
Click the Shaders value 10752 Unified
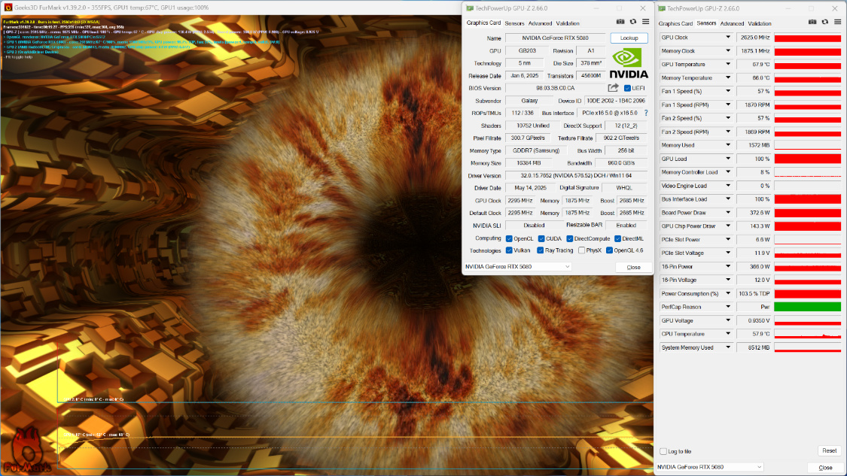[x=532, y=126]
